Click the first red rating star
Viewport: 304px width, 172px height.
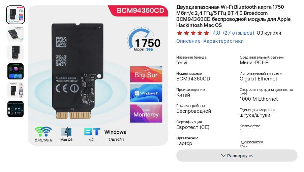click(180, 33)
